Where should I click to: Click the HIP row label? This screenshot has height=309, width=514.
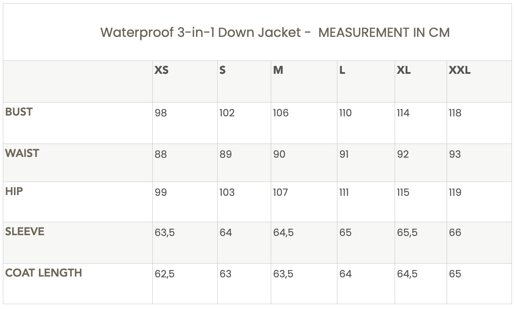point(14,191)
